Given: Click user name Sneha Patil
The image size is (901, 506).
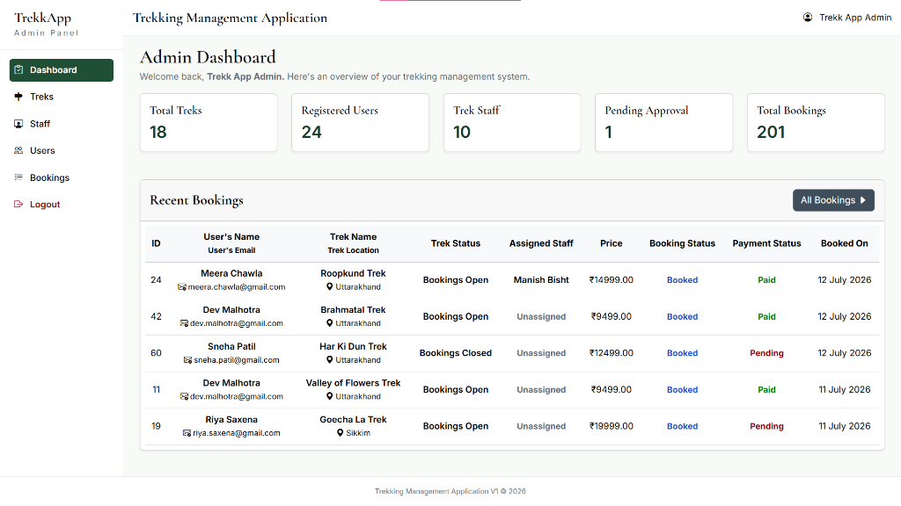Looking at the screenshot, I should coord(231,346).
